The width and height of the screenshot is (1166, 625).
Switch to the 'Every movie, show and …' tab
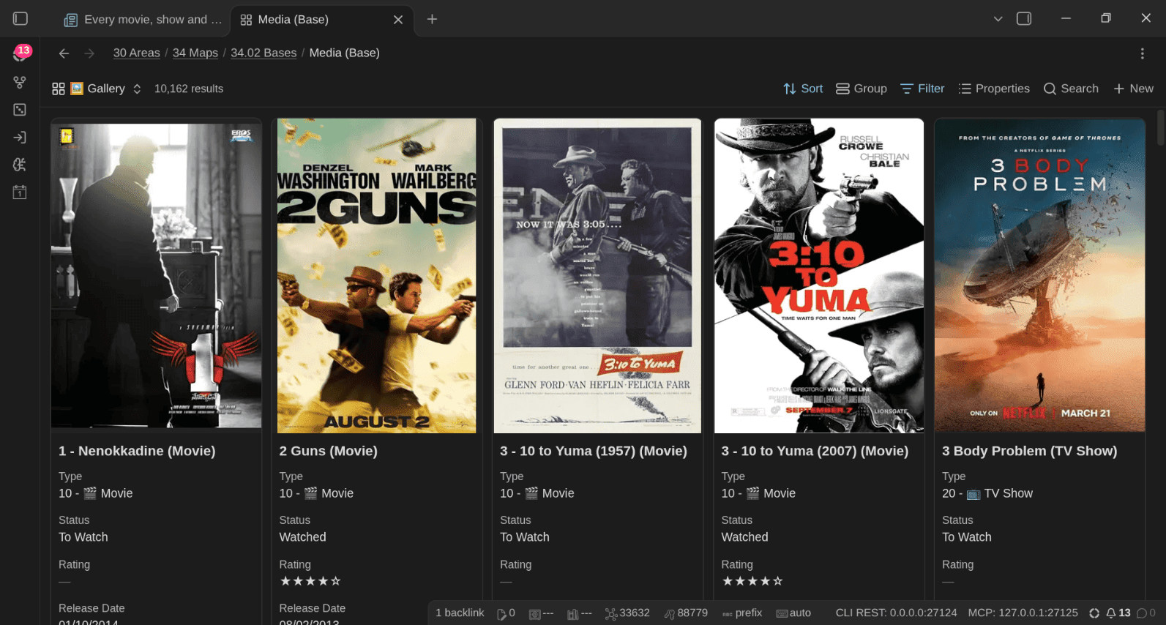pos(143,20)
